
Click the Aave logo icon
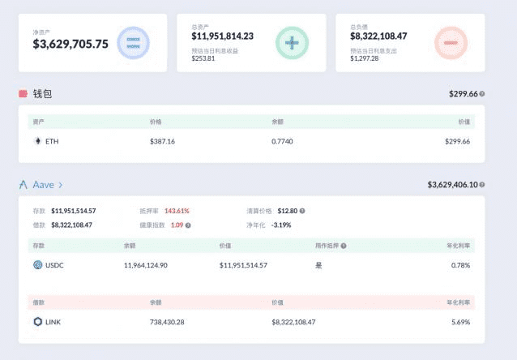(x=23, y=184)
